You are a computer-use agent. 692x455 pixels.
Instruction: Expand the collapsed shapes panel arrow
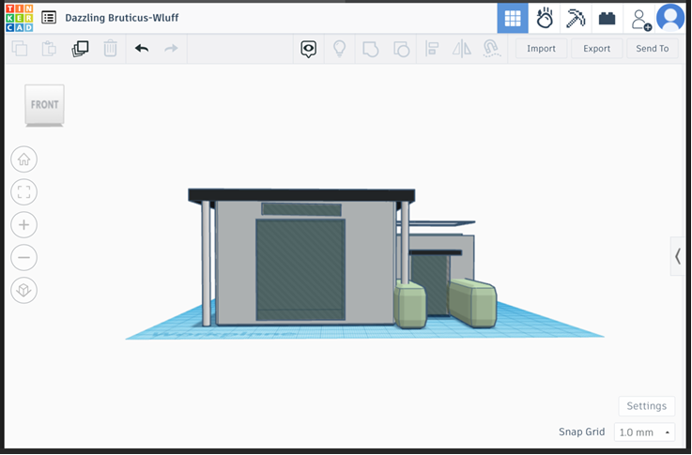pos(677,256)
